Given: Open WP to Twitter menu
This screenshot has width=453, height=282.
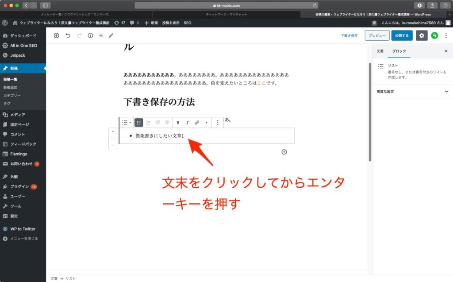Looking at the screenshot, I should (23, 229).
